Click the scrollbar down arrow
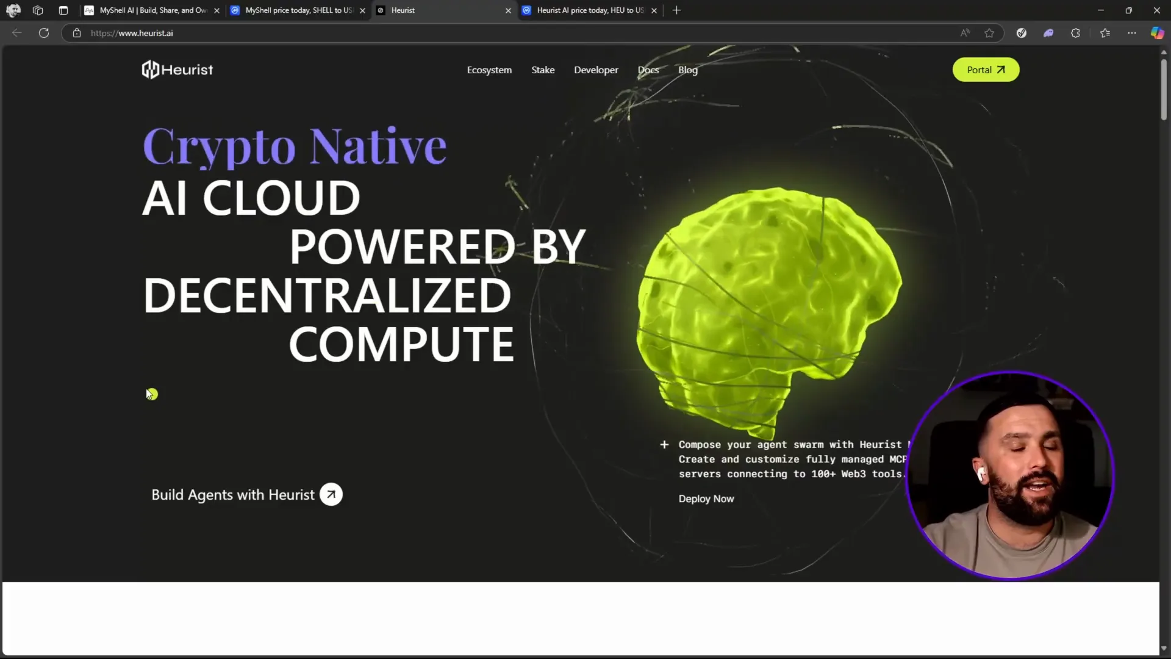 click(x=1164, y=649)
